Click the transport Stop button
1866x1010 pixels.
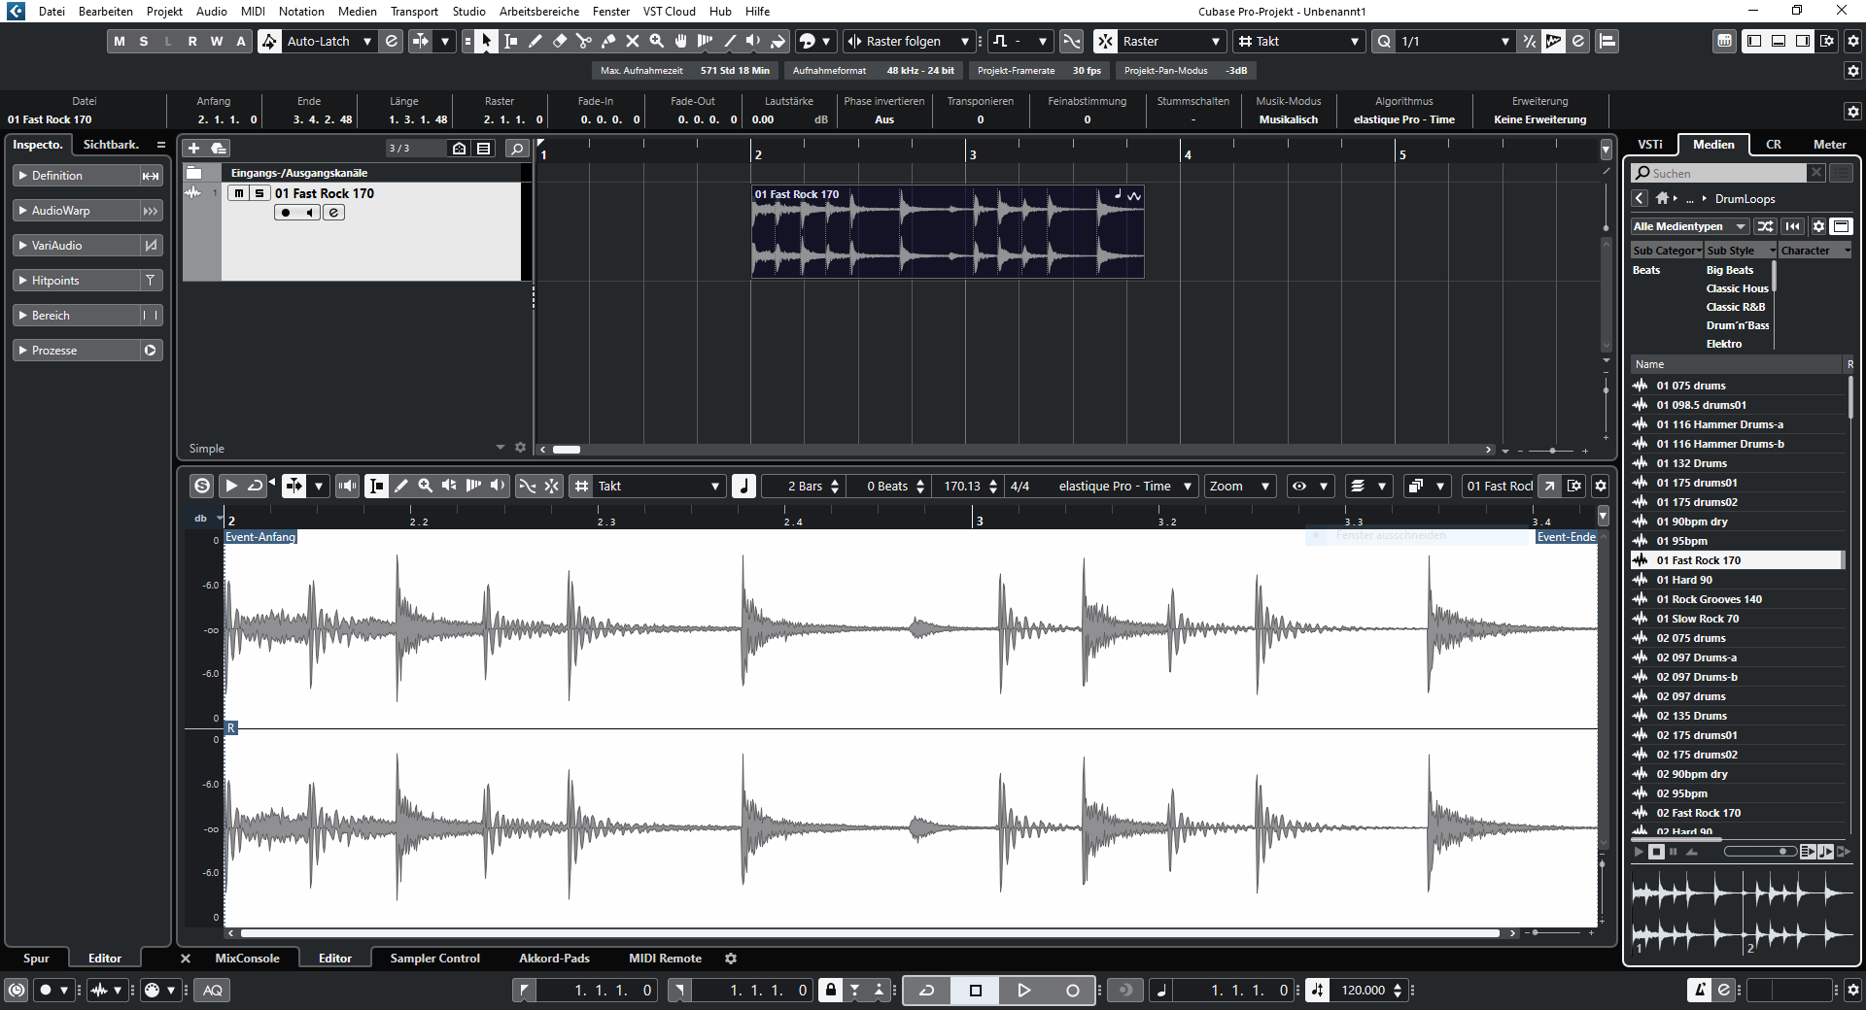(x=976, y=990)
